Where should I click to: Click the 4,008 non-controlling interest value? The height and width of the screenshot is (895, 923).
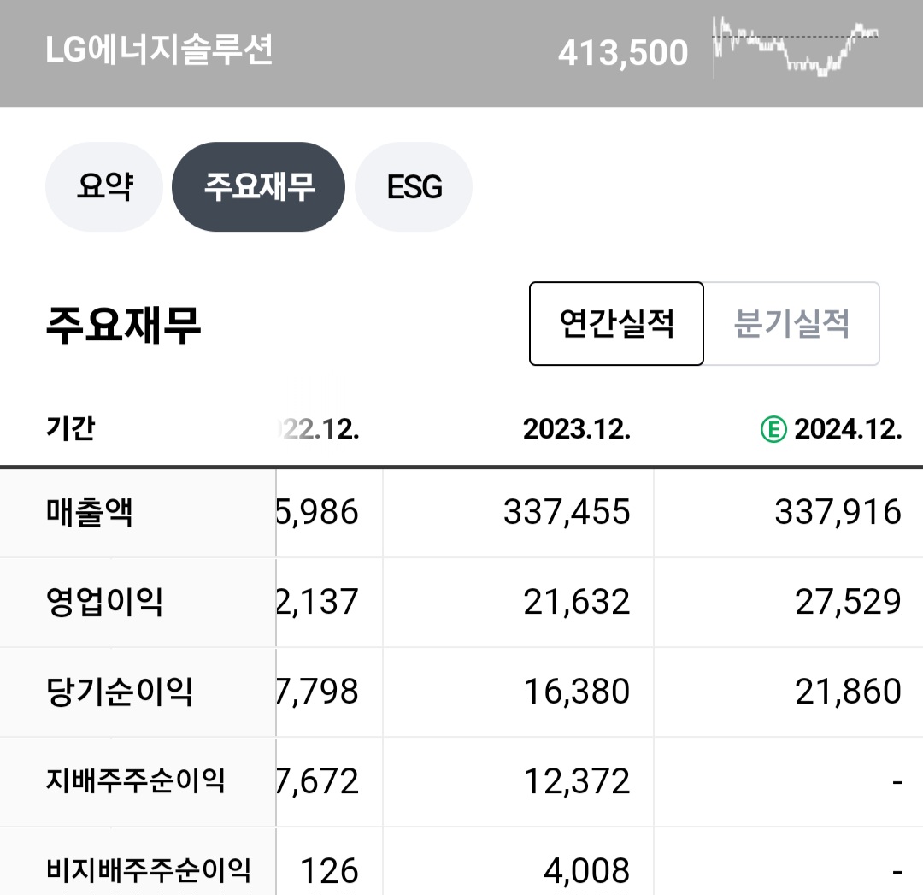coord(586,871)
